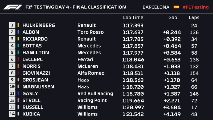Click position 7 number badge

(12, 66)
